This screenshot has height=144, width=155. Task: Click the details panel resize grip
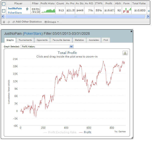(132, 137)
